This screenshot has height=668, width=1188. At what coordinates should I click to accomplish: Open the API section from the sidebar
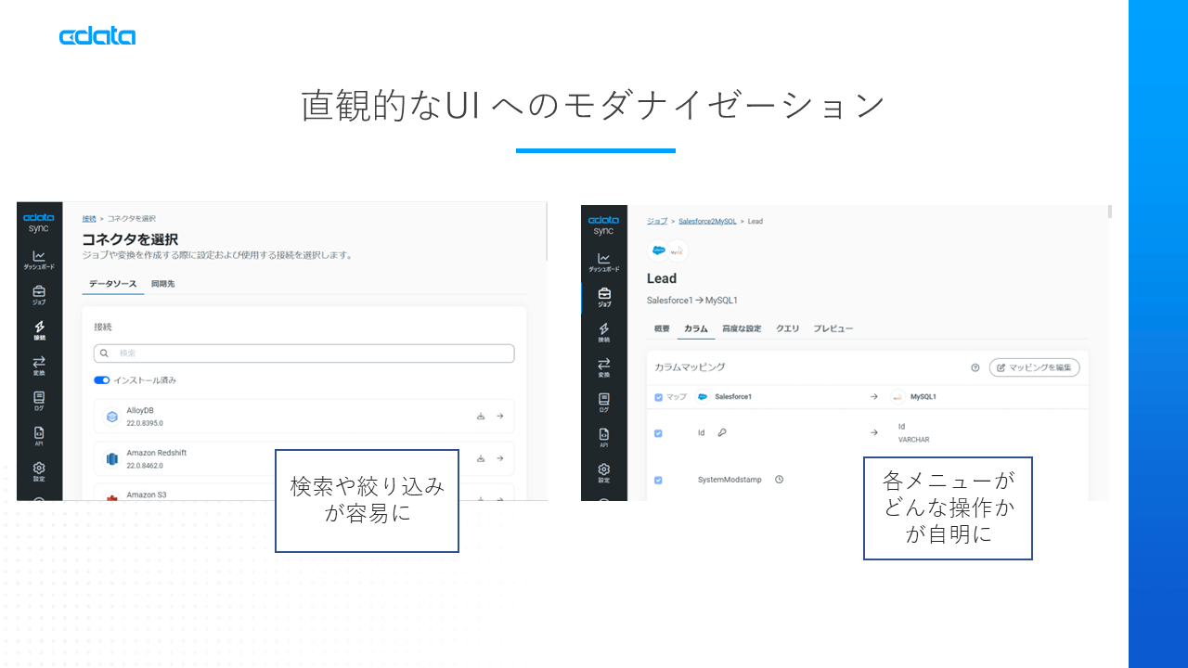39,433
